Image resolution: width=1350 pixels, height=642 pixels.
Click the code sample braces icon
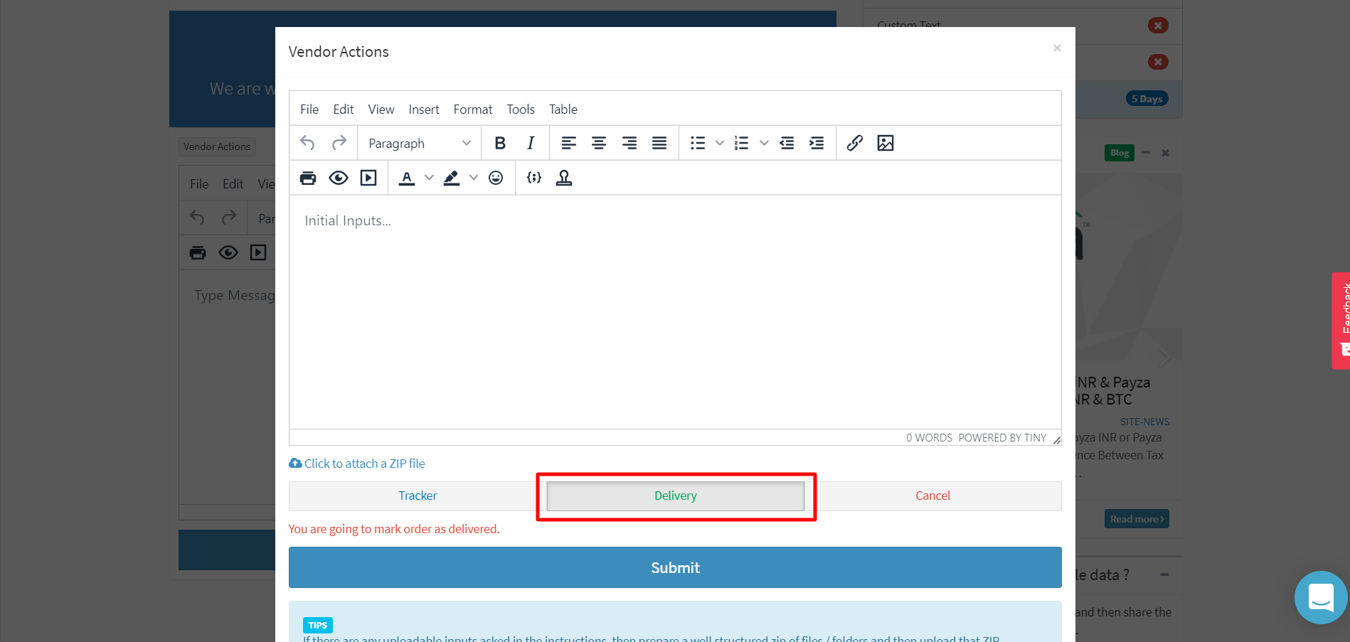coord(534,178)
